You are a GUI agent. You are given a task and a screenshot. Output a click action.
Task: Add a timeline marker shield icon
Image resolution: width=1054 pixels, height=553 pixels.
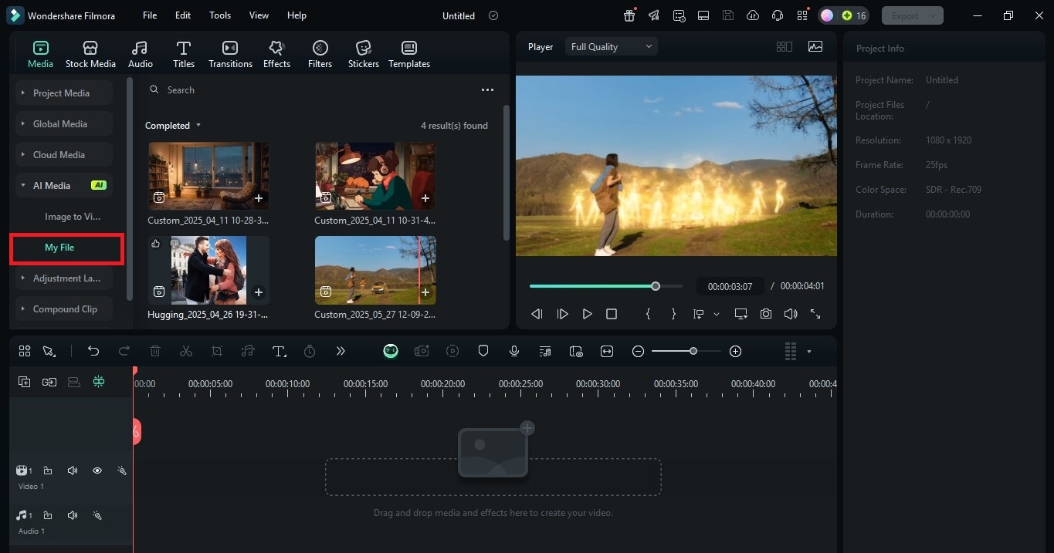pos(483,351)
